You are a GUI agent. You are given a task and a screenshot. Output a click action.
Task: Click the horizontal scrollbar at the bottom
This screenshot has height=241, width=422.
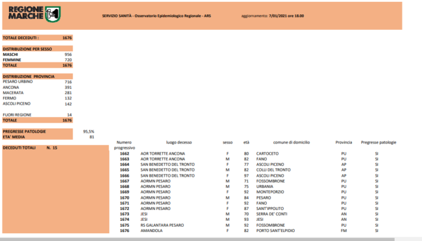click(197, 240)
